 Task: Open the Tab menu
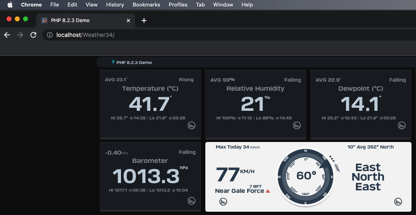[200, 5]
